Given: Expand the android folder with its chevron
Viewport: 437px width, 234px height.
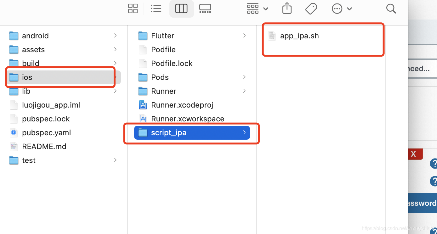Looking at the screenshot, I should (115, 36).
